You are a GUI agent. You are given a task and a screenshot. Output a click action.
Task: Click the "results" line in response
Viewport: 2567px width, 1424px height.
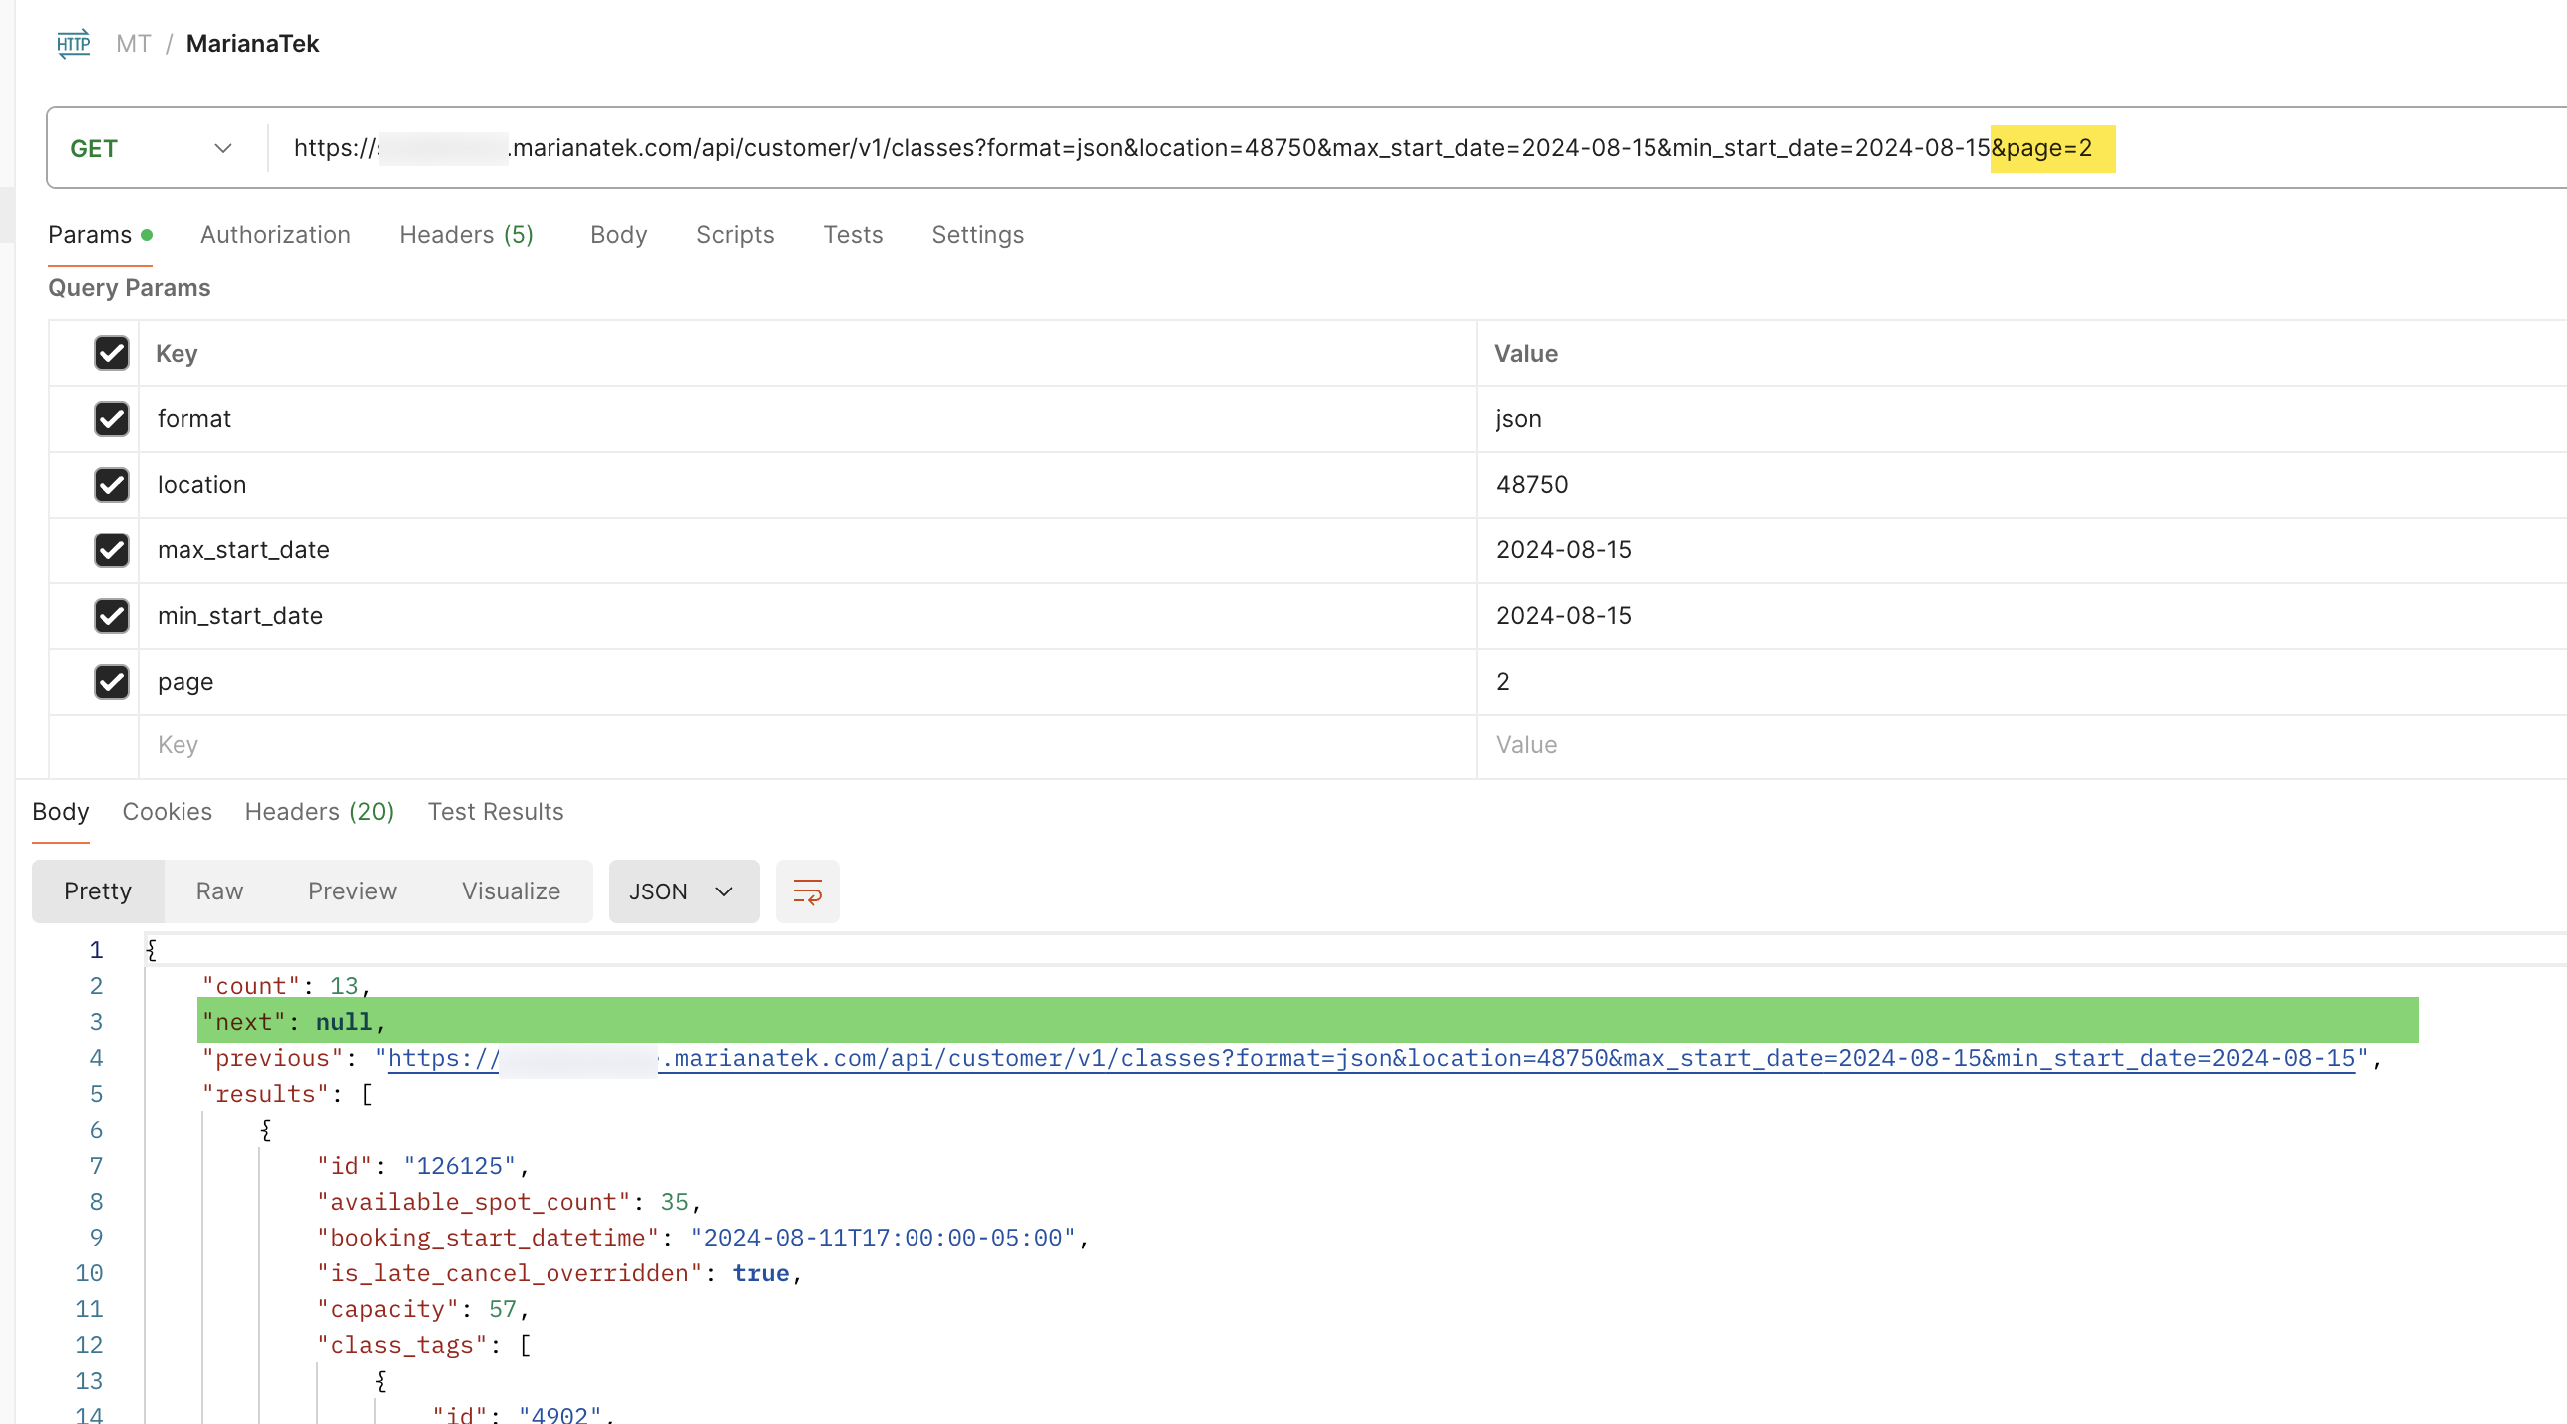tap(287, 1095)
